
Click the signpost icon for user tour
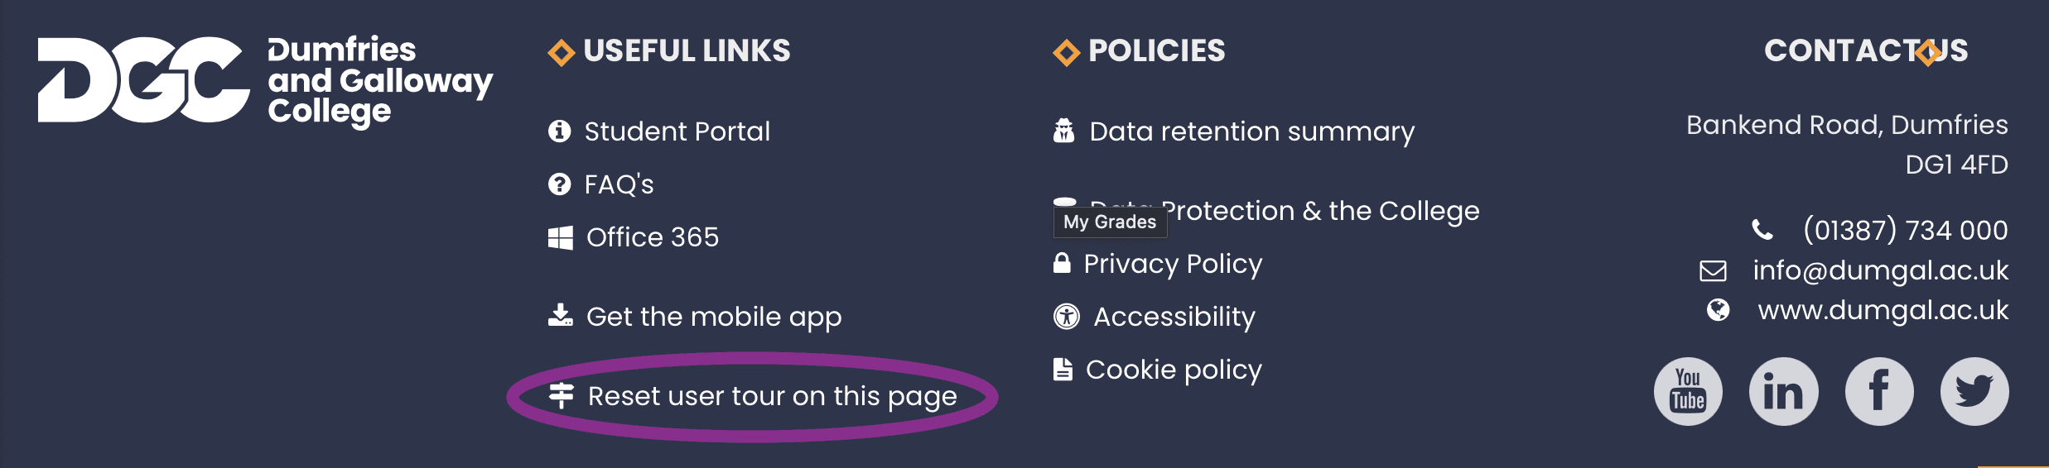point(562,396)
